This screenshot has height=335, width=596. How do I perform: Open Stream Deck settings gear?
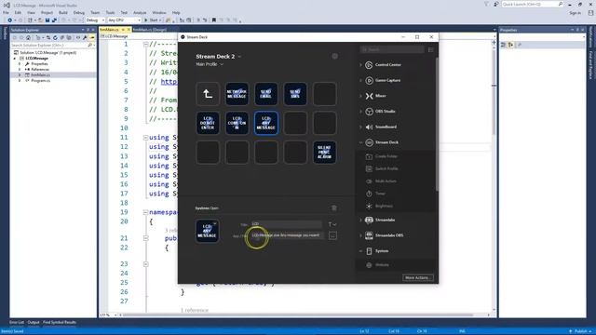(x=334, y=56)
